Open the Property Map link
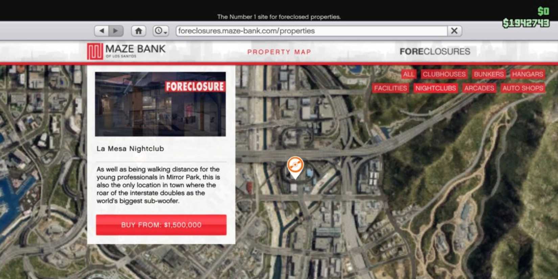Image resolution: width=558 pixels, height=279 pixels. [279, 52]
